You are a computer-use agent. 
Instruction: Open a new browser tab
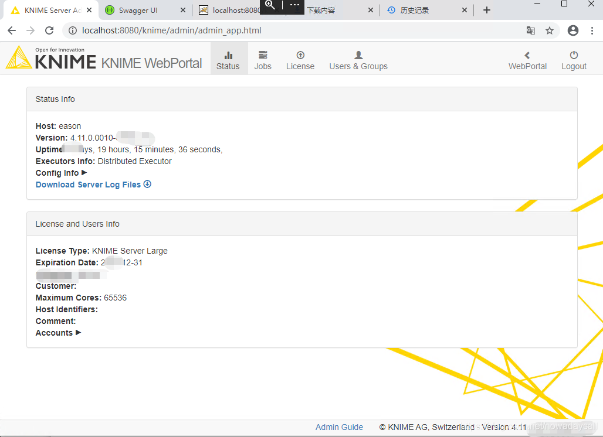click(487, 11)
